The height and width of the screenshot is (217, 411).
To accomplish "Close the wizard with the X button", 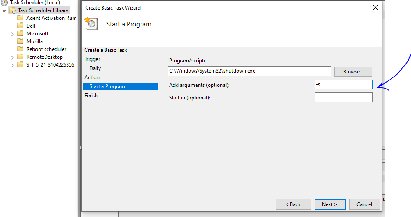I will click(376, 8).
